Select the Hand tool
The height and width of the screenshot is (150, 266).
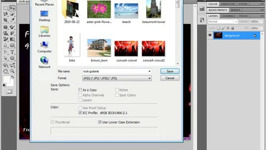[5, 71]
